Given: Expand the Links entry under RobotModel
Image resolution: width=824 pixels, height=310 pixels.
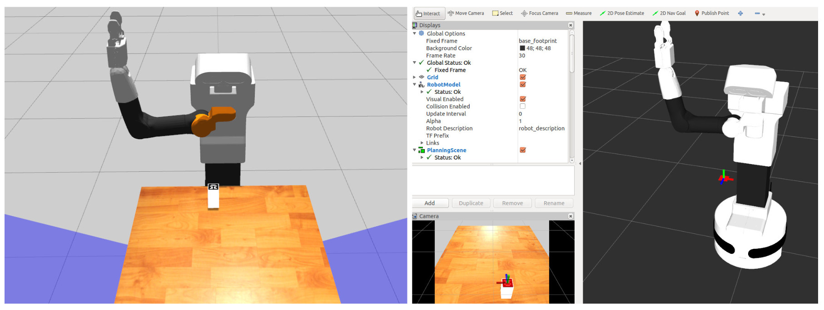Looking at the screenshot, I should pos(422,143).
